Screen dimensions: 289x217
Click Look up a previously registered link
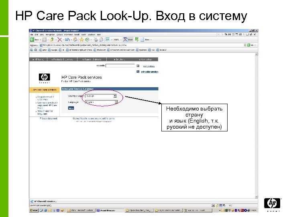(47, 105)
